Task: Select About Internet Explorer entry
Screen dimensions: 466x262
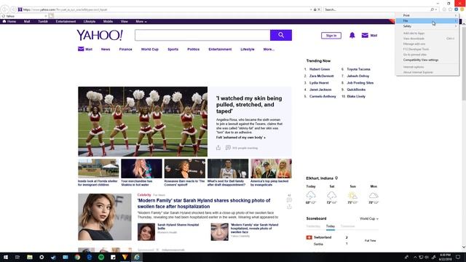Action: point(427,72)
